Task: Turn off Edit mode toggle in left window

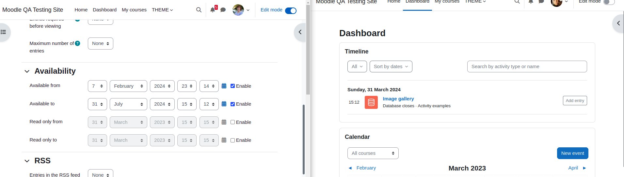Action: point(291,10)
